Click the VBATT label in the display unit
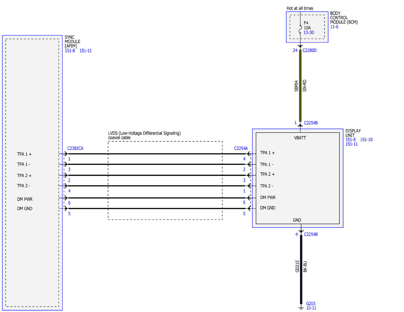 coord(300,138)
